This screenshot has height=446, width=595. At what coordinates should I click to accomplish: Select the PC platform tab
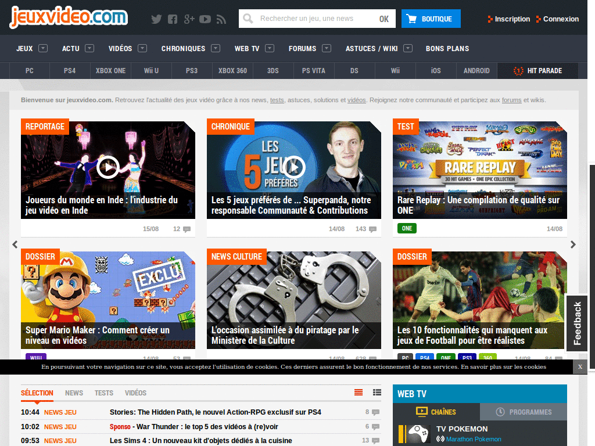pyautogui.click(x=29, y=70)
